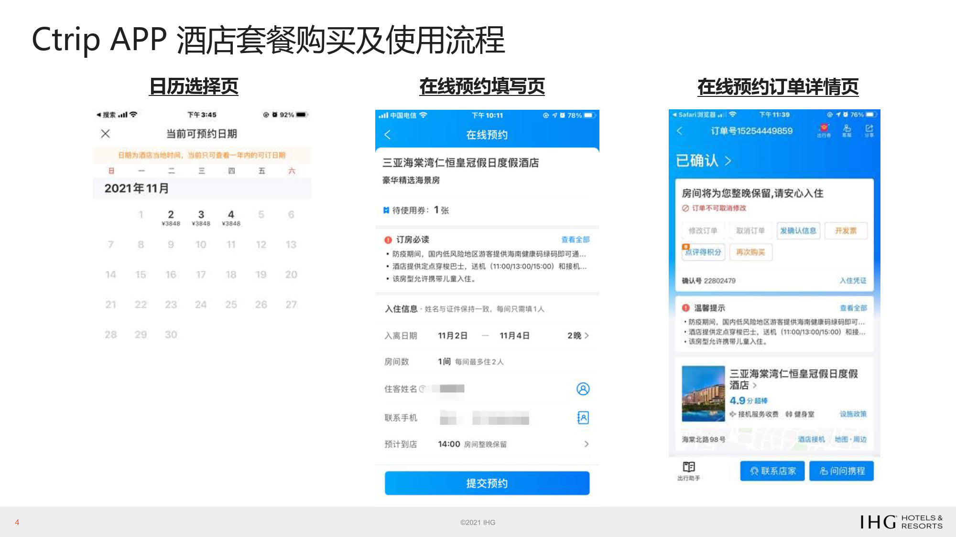Click the 1间 room count value
The image size is (956, 537).
pos(445,361)
